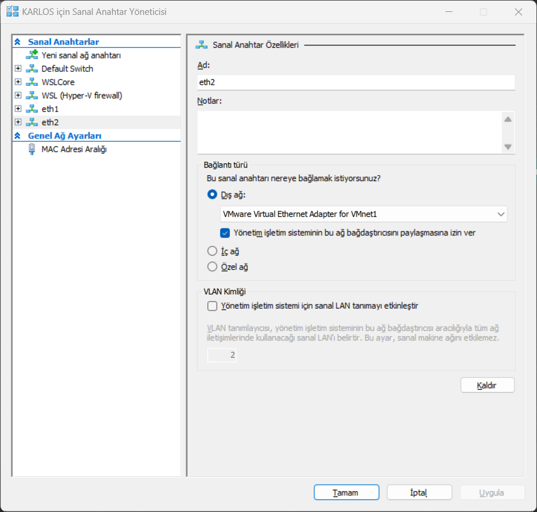Click the eth2 switch icon in tree
537x512 pixels.
click(32, 122)
